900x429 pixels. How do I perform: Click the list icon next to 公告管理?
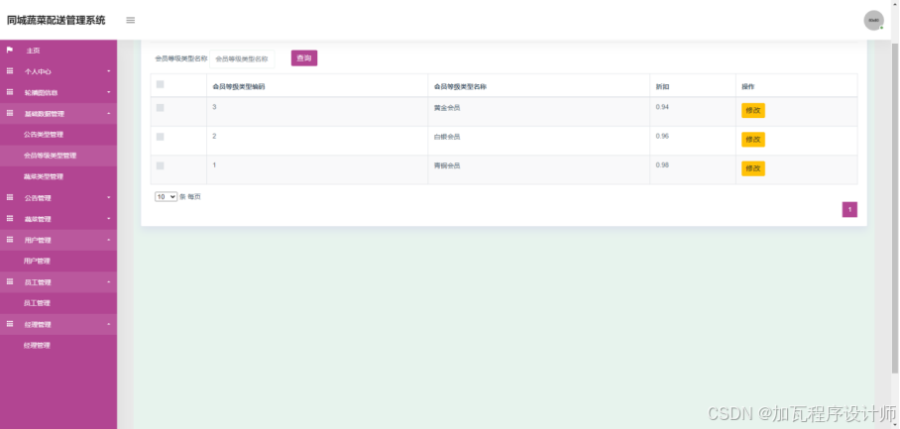pos(10,197)
